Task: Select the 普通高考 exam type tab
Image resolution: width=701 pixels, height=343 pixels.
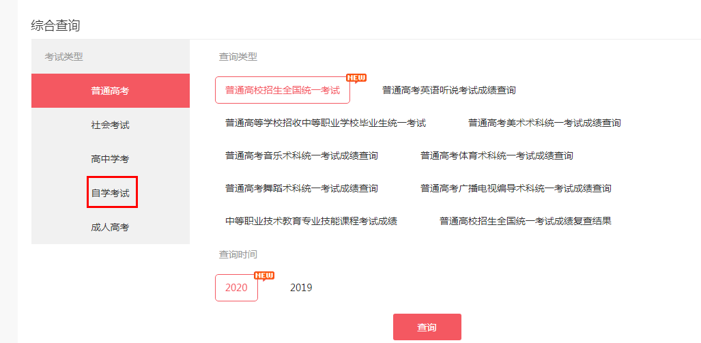Action: [110, 91]
